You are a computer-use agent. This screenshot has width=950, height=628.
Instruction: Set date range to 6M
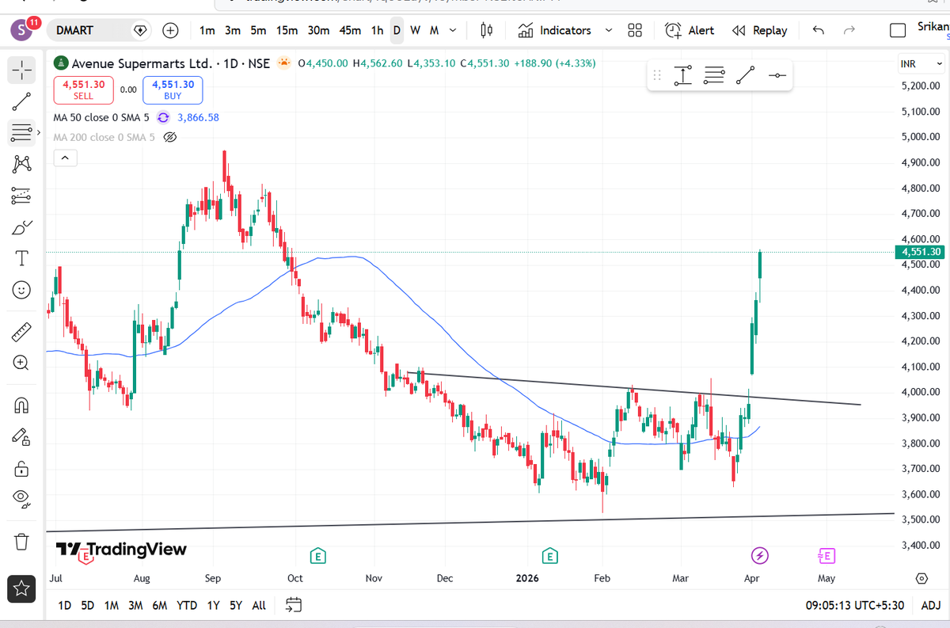click(x=160, y=605)
